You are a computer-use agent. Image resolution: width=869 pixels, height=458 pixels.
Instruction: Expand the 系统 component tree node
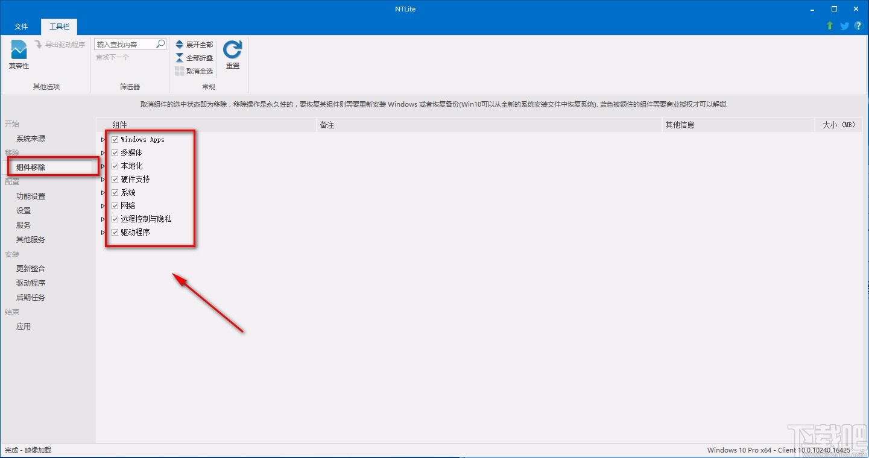click(103, 192)
